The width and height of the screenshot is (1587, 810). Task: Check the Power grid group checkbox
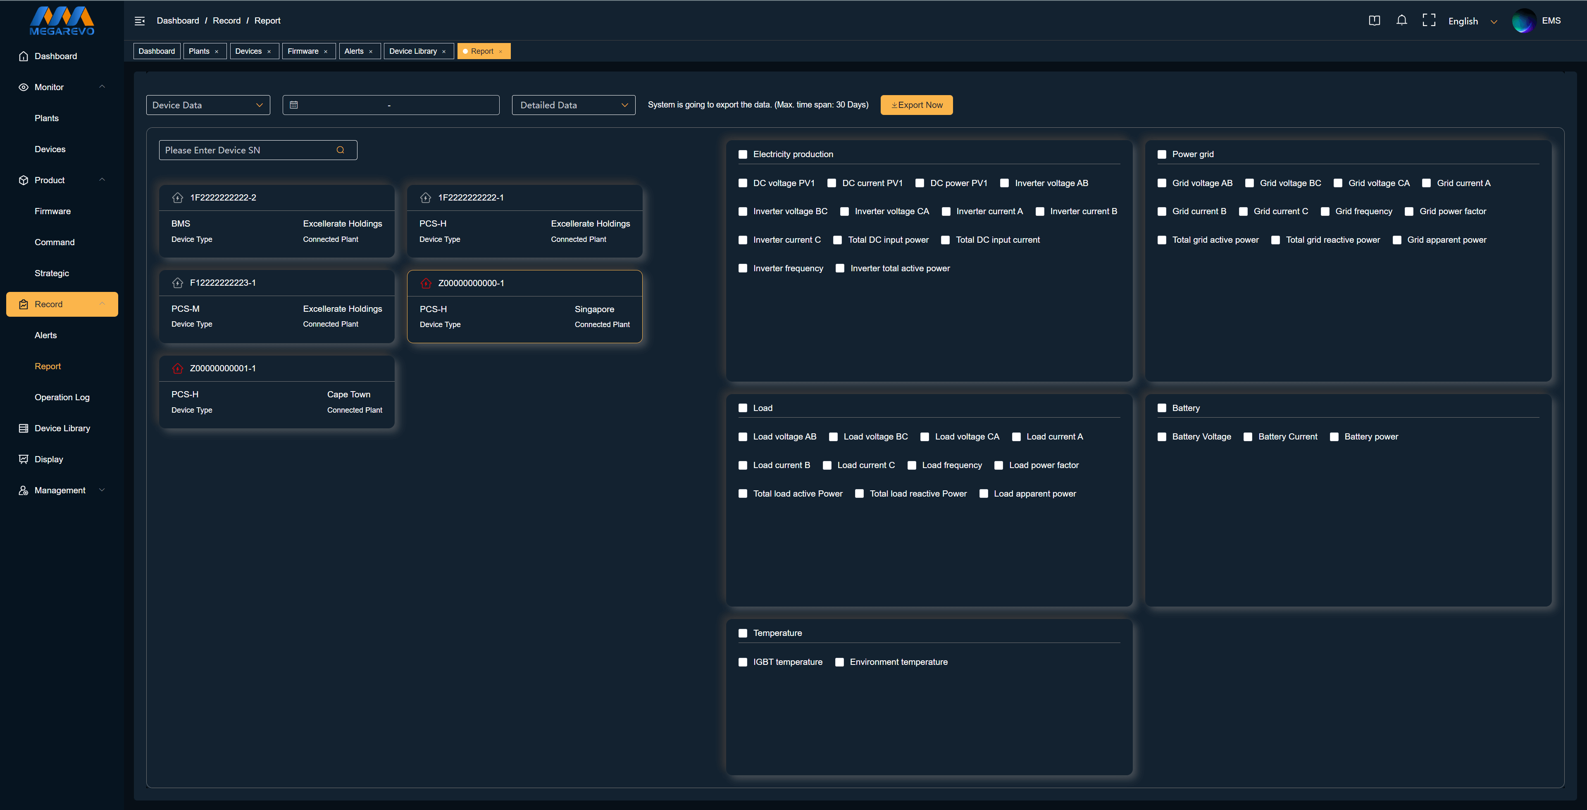coord(1162,155)
